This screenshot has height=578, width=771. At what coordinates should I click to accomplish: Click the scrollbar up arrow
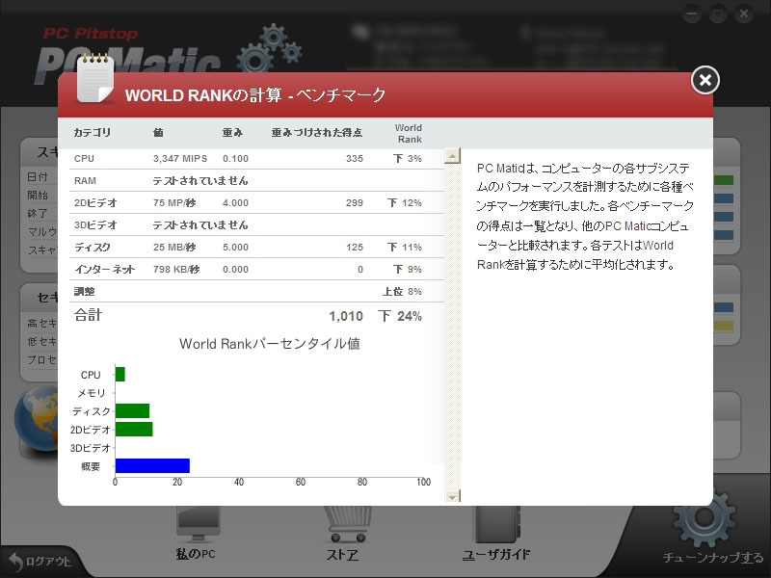tap(452, 156)
